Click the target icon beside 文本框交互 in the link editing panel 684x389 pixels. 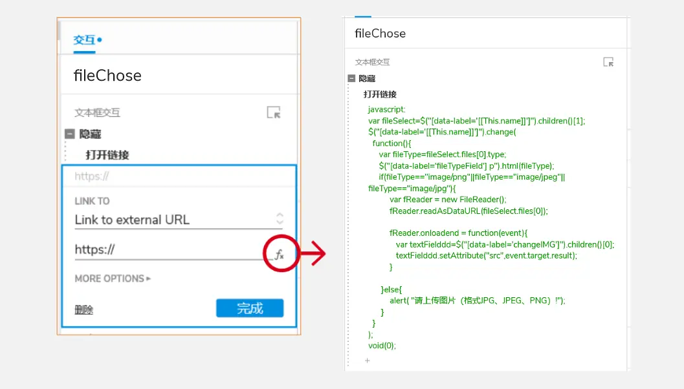coord(274,112)
